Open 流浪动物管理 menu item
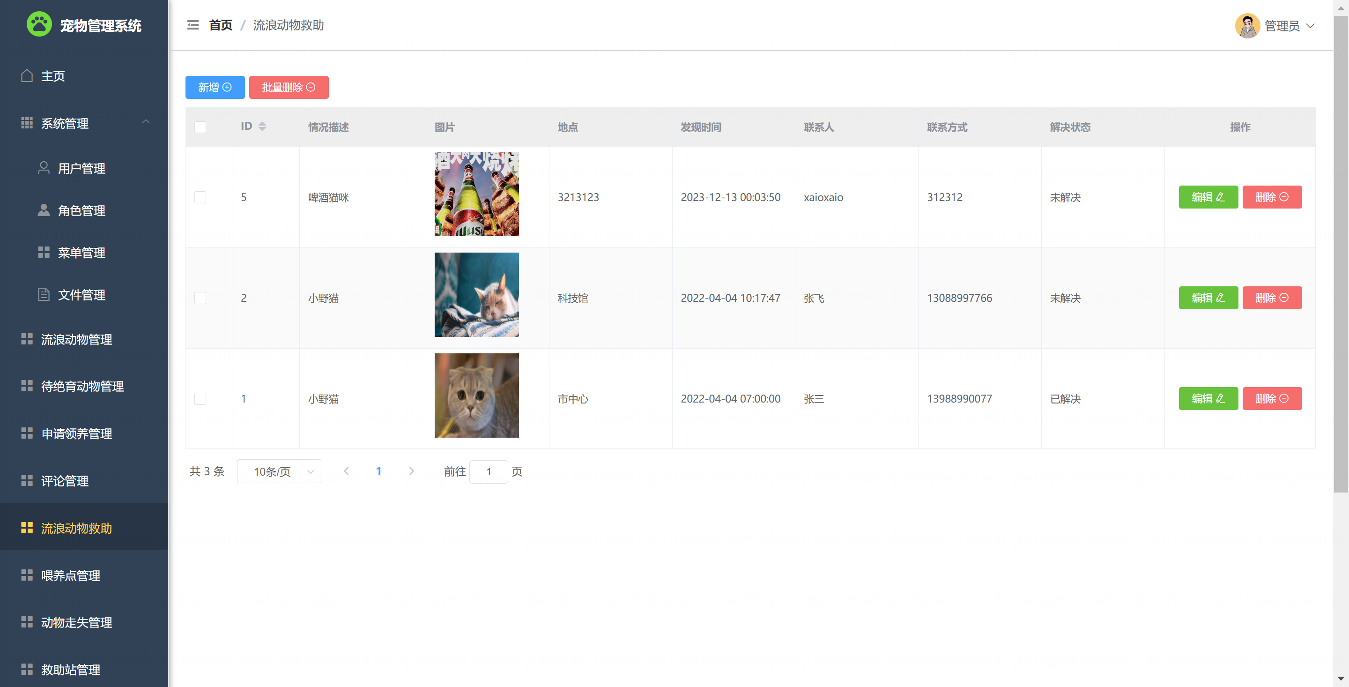The image size is (1349, 687). (76, 340)
